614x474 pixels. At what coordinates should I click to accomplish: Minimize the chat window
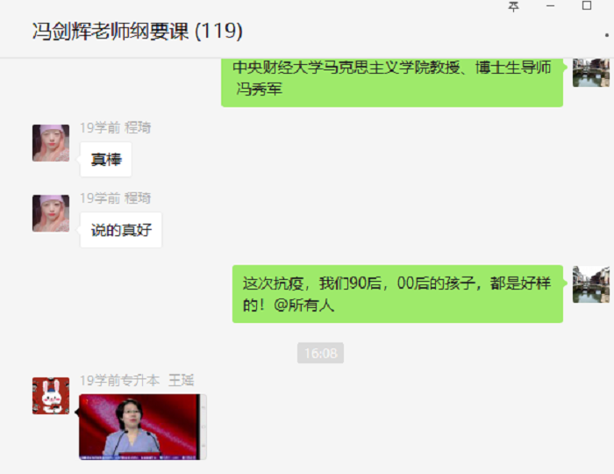550,6
